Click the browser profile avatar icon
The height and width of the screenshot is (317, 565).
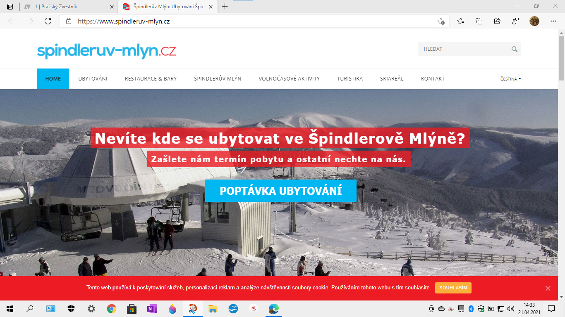(x=534, y=20)
